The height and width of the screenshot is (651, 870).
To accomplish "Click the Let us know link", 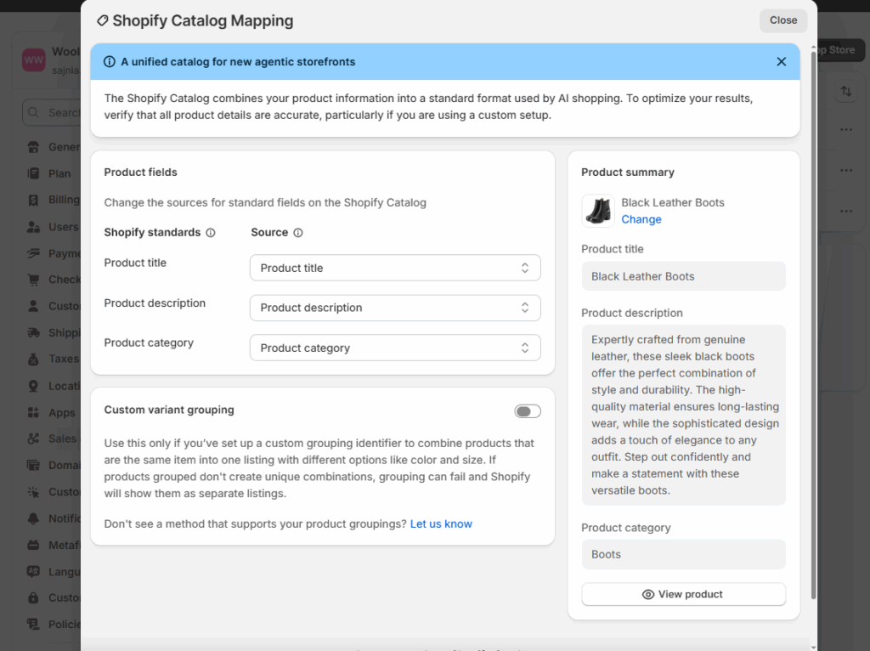I will pos(441,524).
